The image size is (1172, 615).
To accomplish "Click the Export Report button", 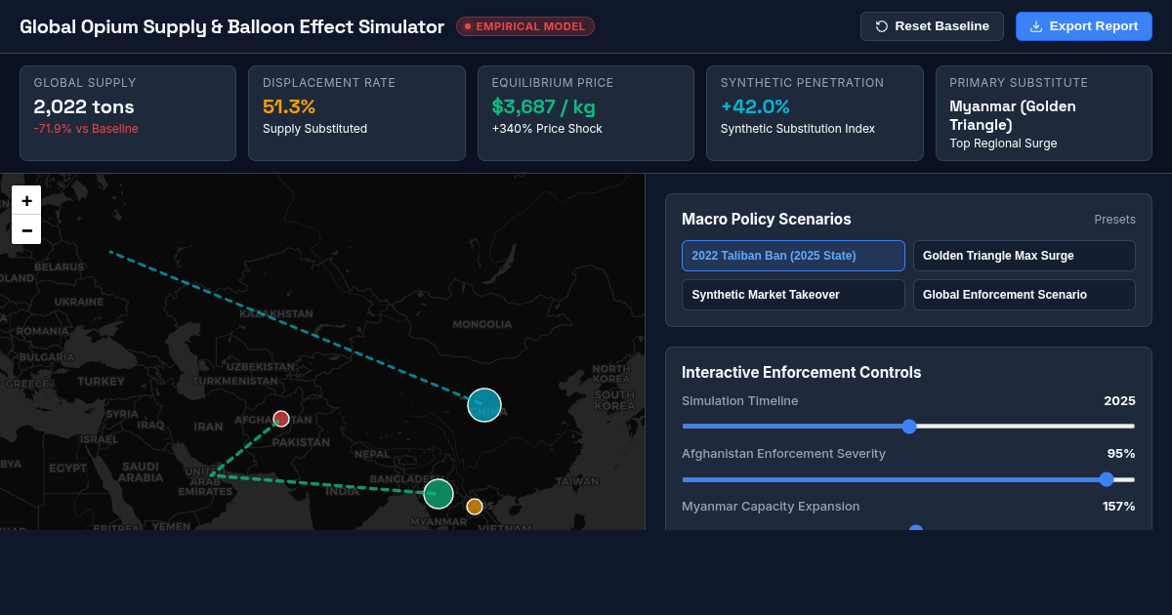I will [x=1084, y=26].
